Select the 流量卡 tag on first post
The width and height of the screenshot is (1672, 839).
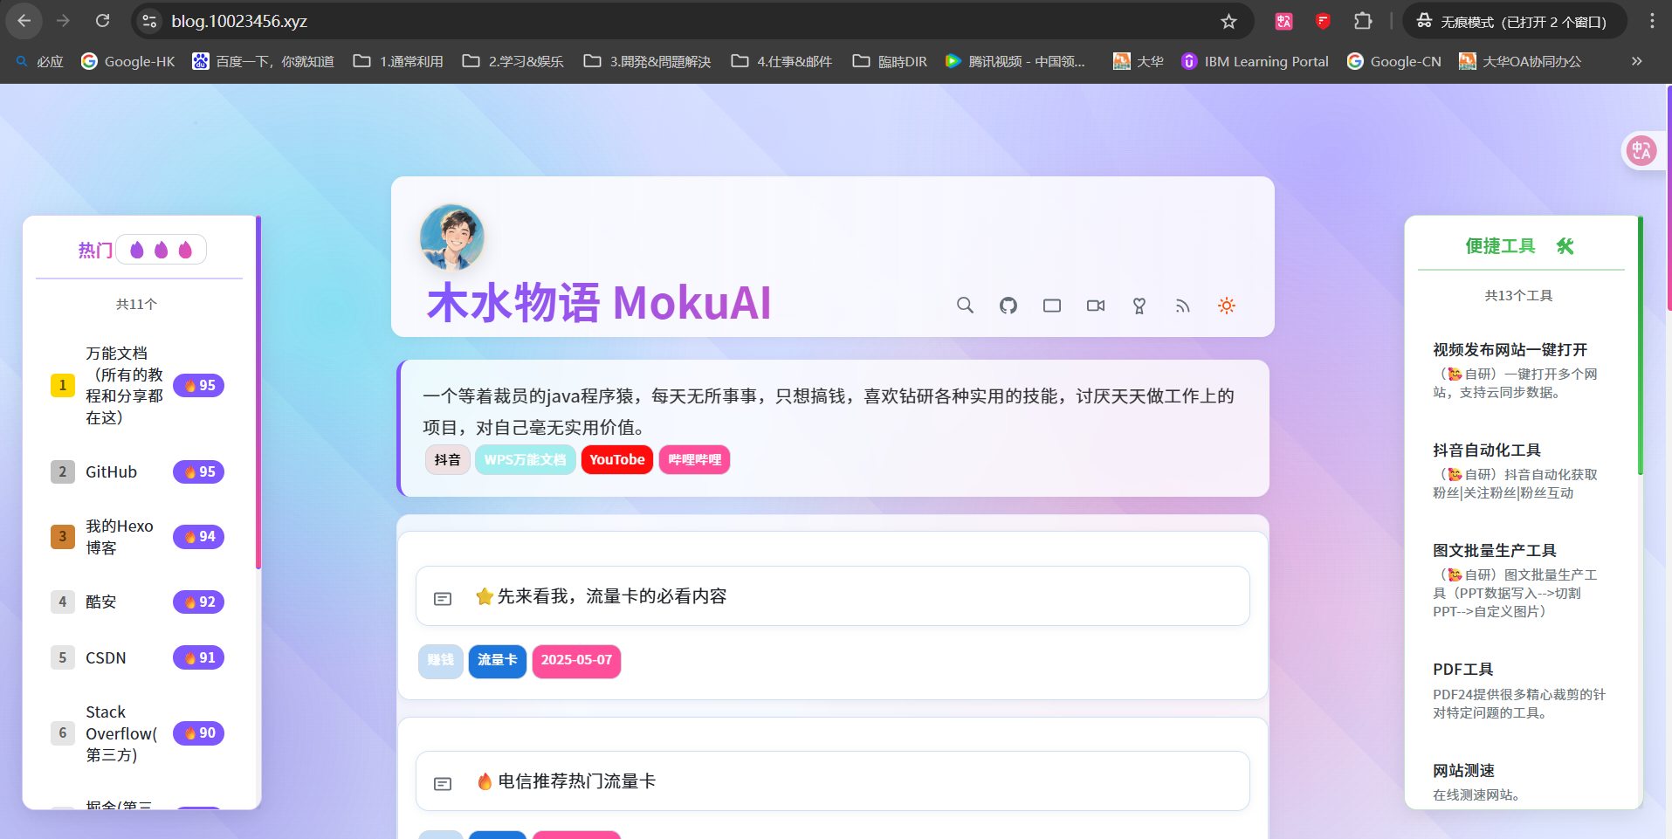[x=497, y=660]
